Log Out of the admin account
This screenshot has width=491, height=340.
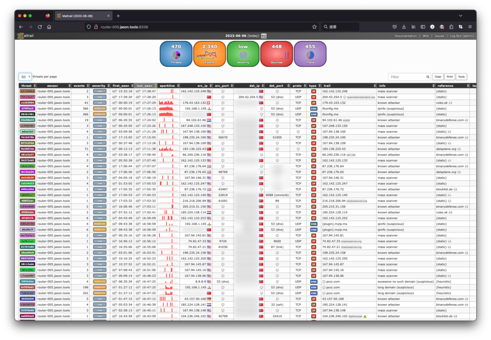click(462, 36)
